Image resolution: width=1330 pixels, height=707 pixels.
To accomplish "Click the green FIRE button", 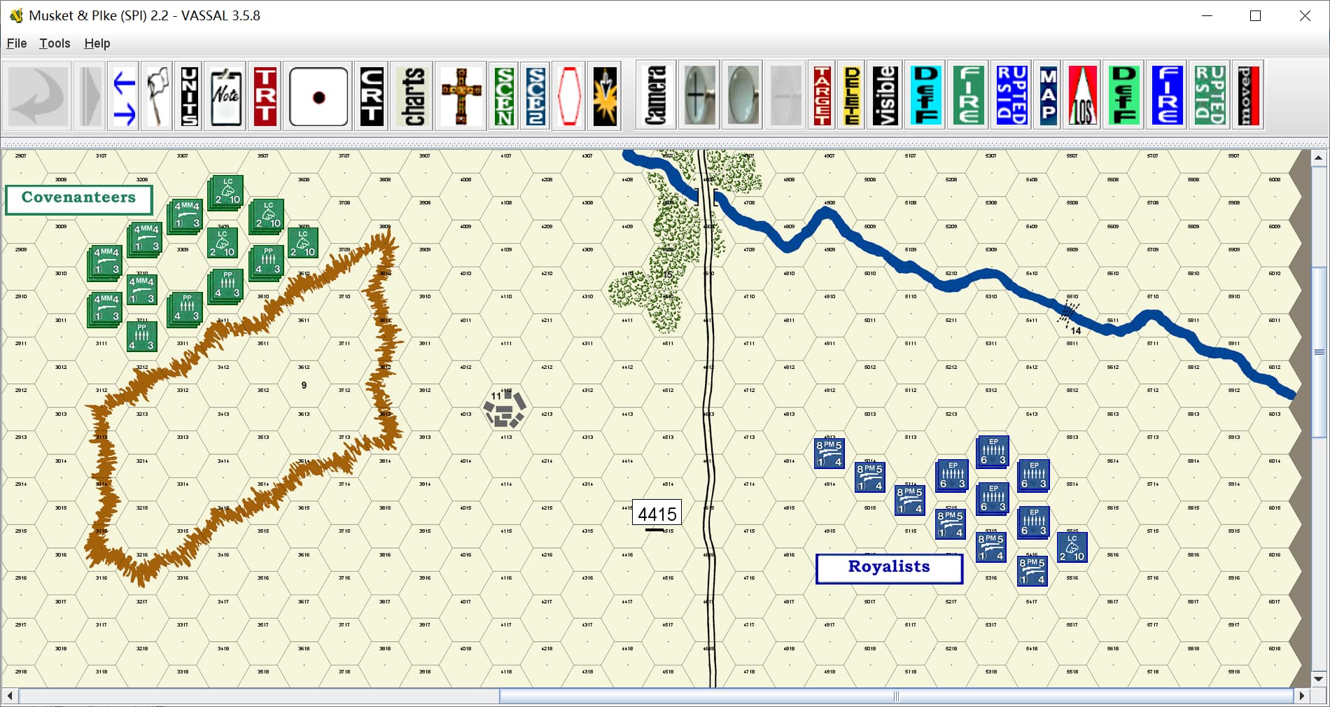I will click(x=969, y=96).
